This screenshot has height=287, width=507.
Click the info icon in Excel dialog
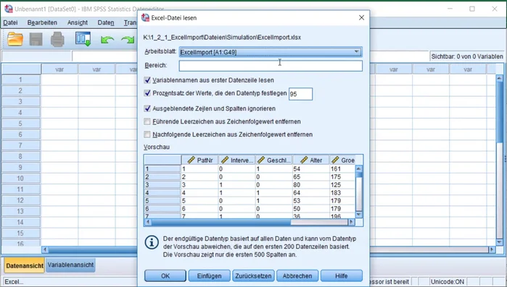[152, 242]
